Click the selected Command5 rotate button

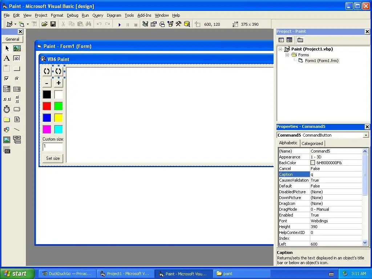click(x=58, y=71)
